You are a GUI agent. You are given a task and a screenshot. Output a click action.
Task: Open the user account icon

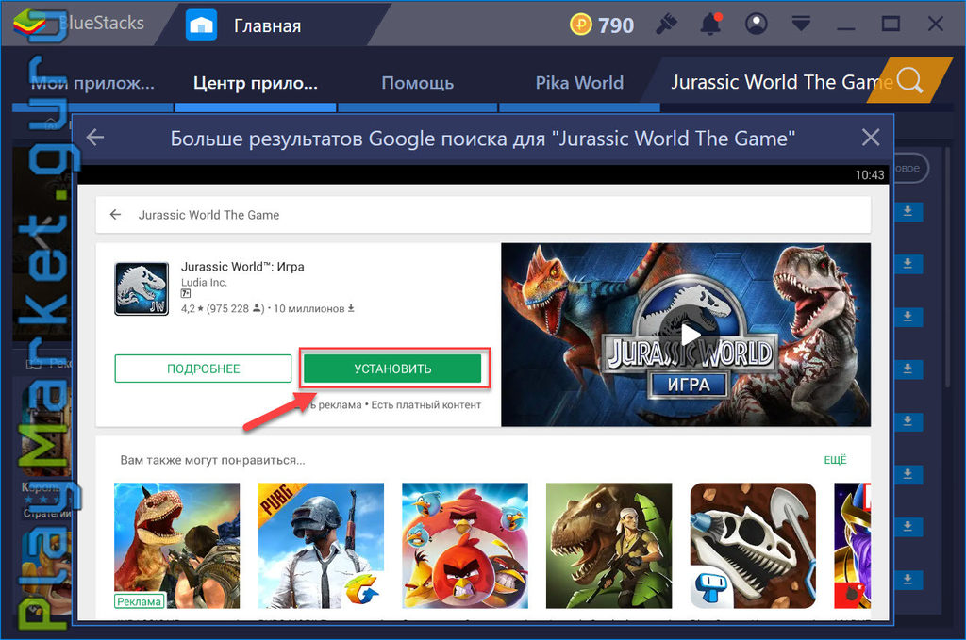pos(756,25)
